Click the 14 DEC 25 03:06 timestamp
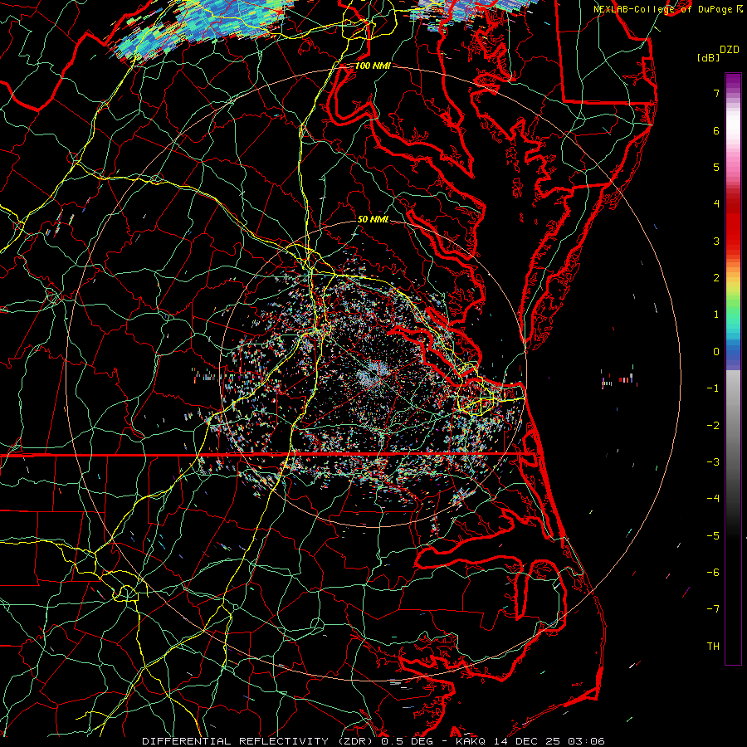 548,741
